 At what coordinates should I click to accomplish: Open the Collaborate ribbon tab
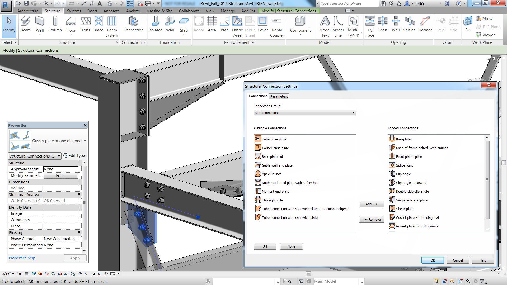pyautogui.click(x=189, y=11)
